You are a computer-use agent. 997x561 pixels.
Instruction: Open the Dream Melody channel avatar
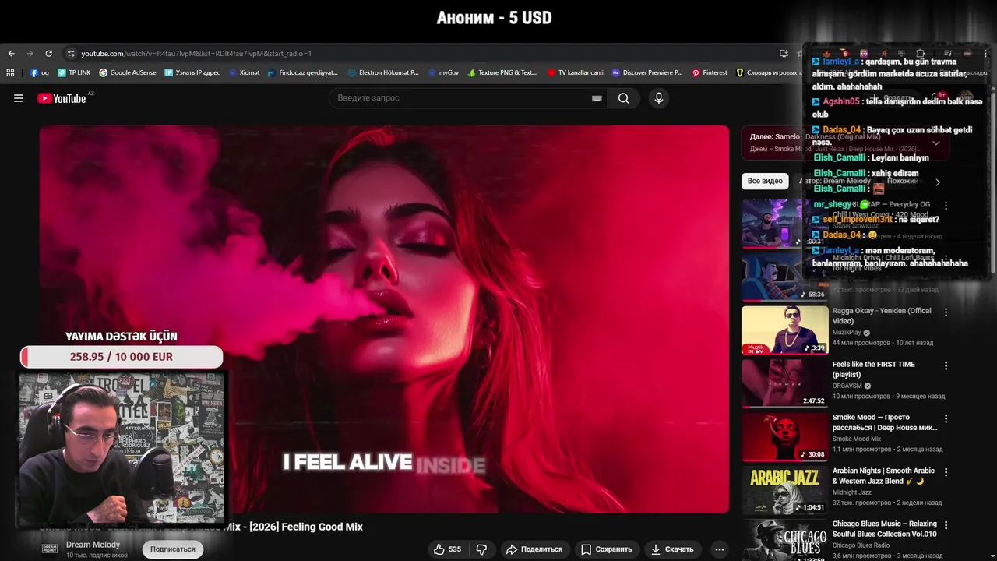pyautogui.click(x=49, y=549)
